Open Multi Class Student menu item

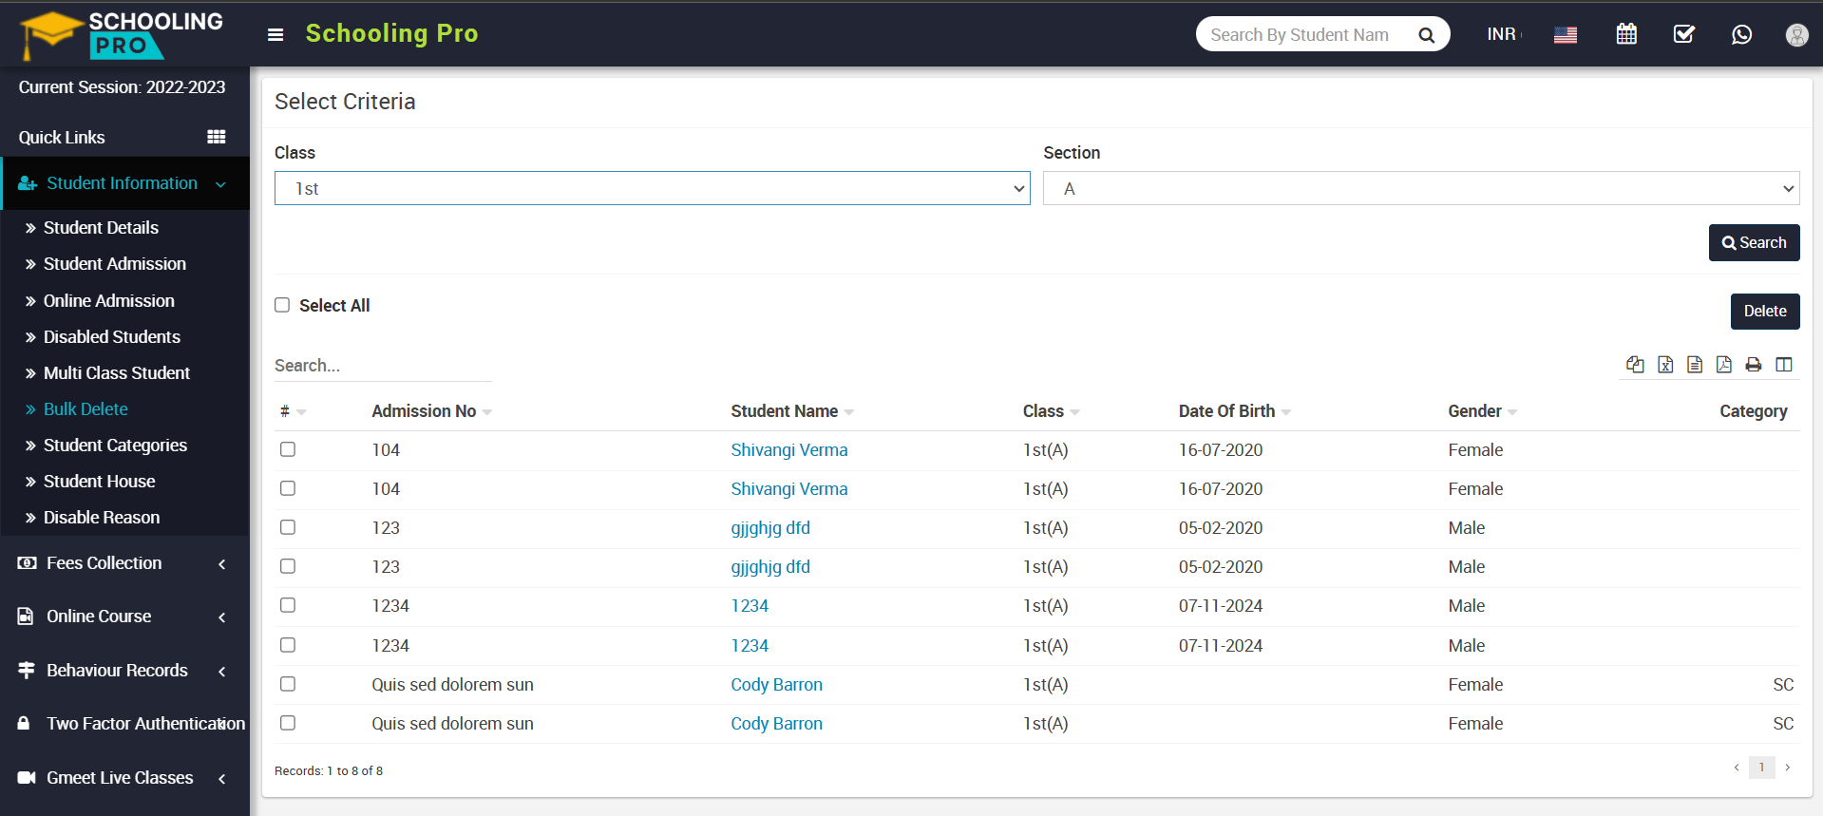coord(116,373)
